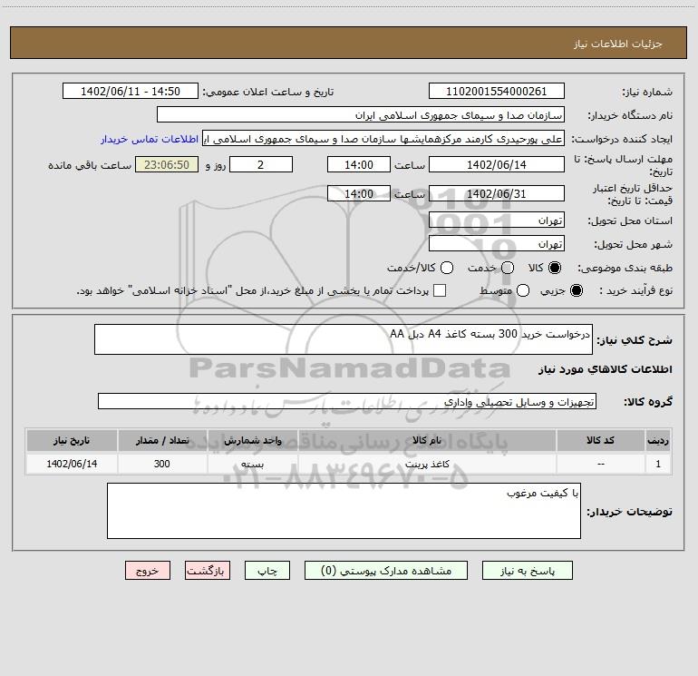Click the public announcement date field

(131, 91)
